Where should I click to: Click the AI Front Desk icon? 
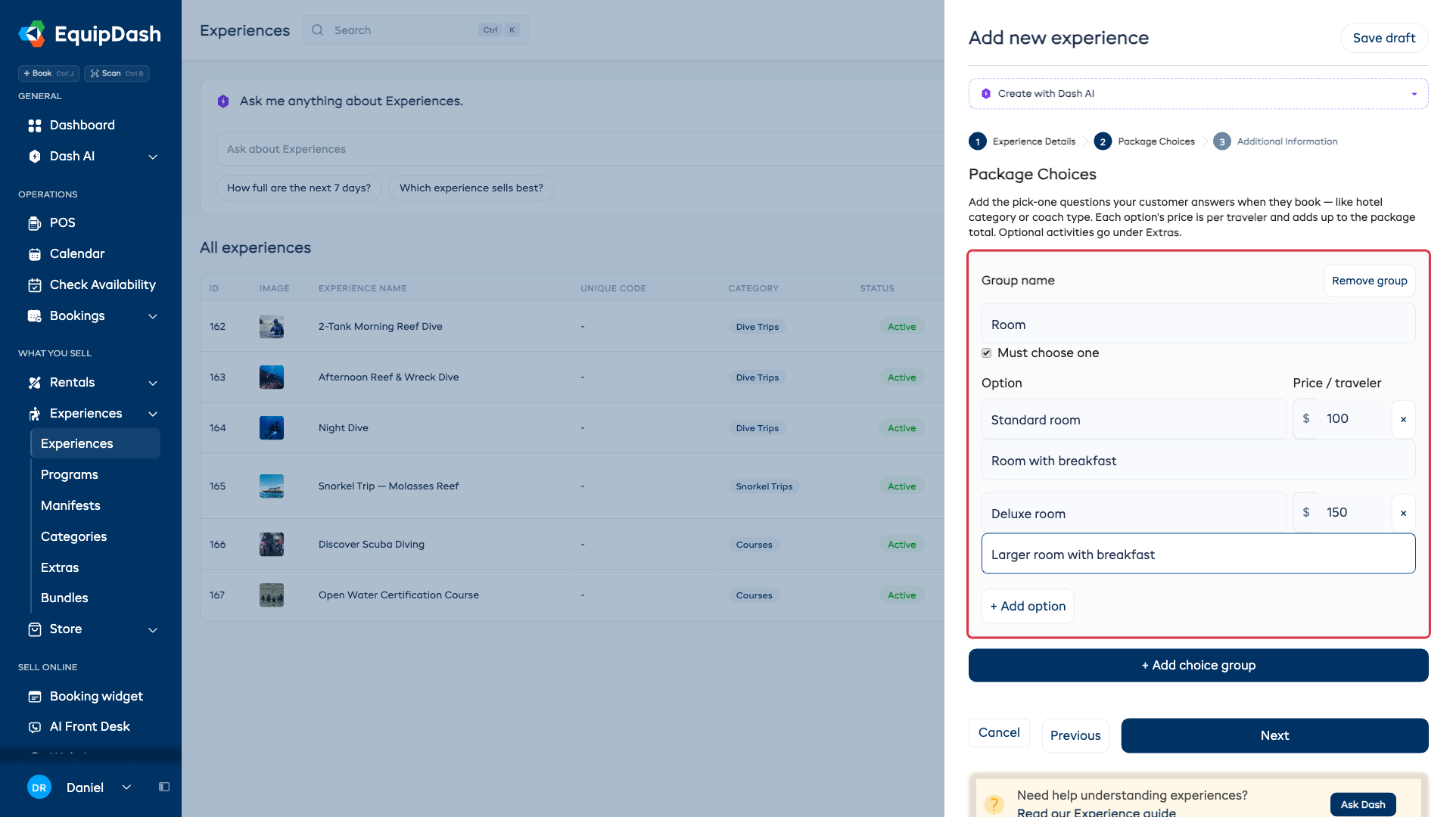click(x=35, y=727)
